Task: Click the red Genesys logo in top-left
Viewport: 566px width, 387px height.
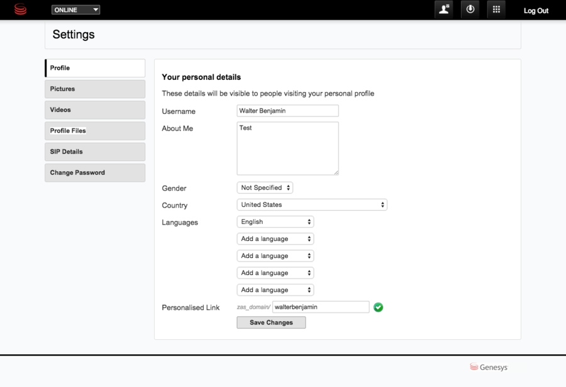Action: (x=20, y=9)
